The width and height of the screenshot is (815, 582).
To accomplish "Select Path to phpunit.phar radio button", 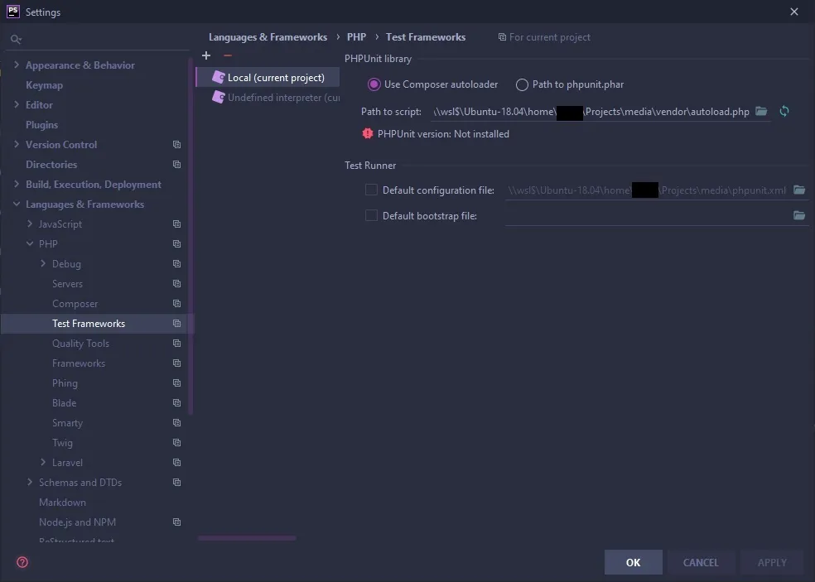I will [522, 84].
